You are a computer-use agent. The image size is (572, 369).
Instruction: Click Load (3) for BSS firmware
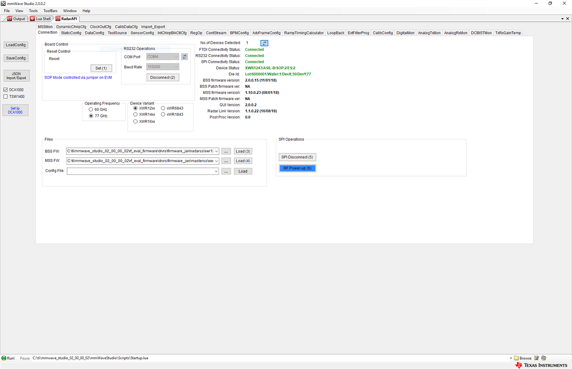[243, 152]
